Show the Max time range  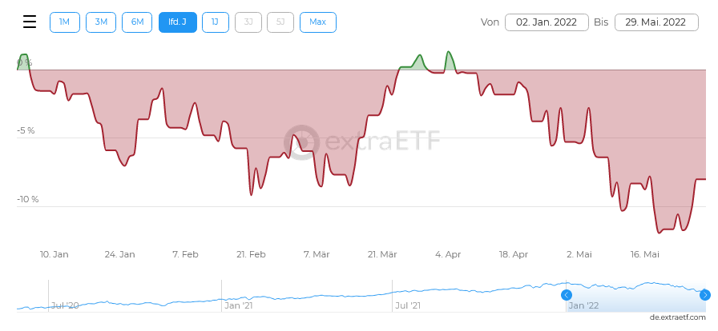[318, 22]
